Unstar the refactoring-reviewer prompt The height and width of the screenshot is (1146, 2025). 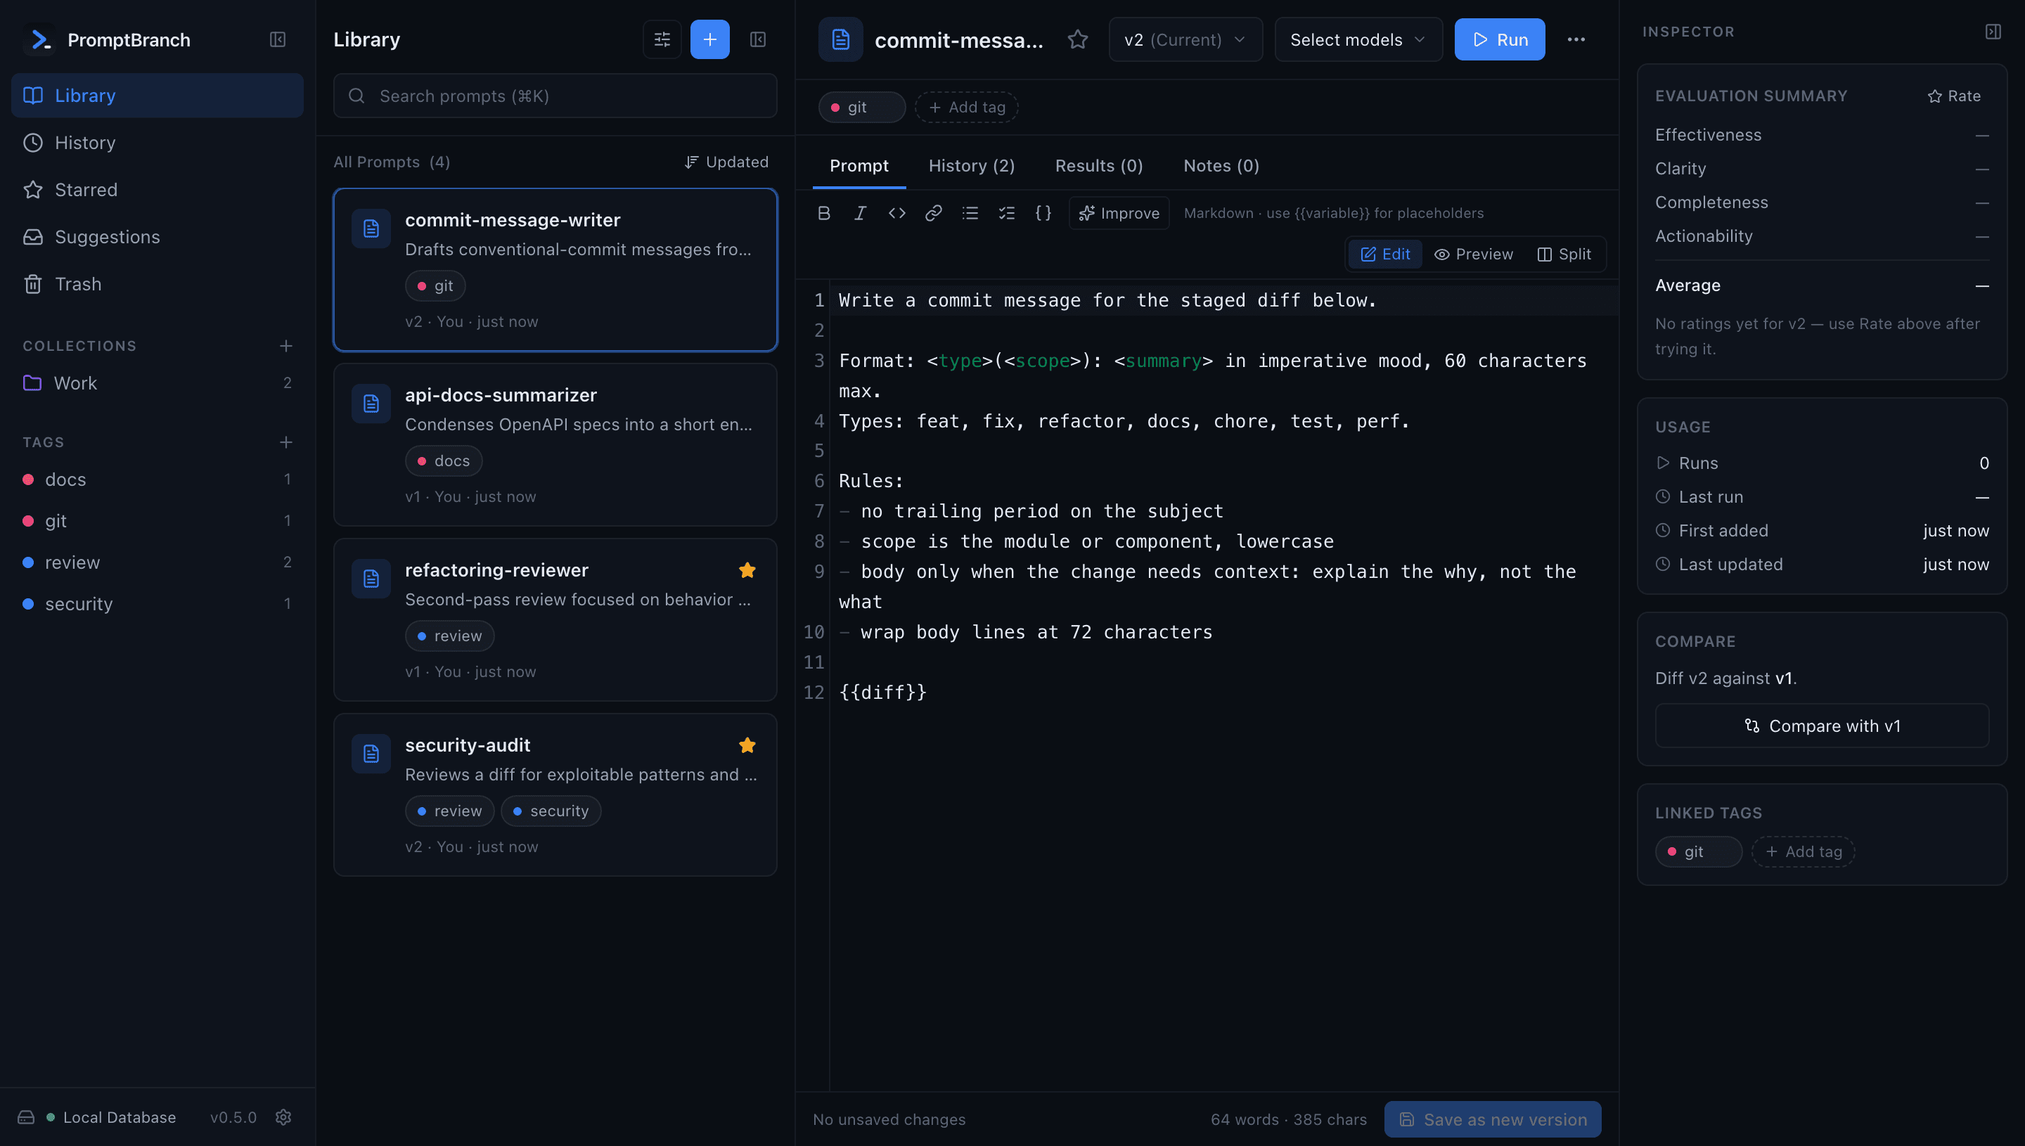tap(747, 570)
